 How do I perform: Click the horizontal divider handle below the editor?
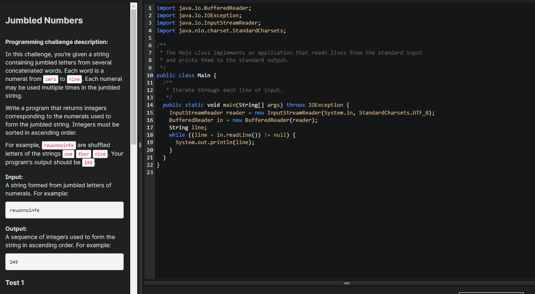tap(347, 283)
